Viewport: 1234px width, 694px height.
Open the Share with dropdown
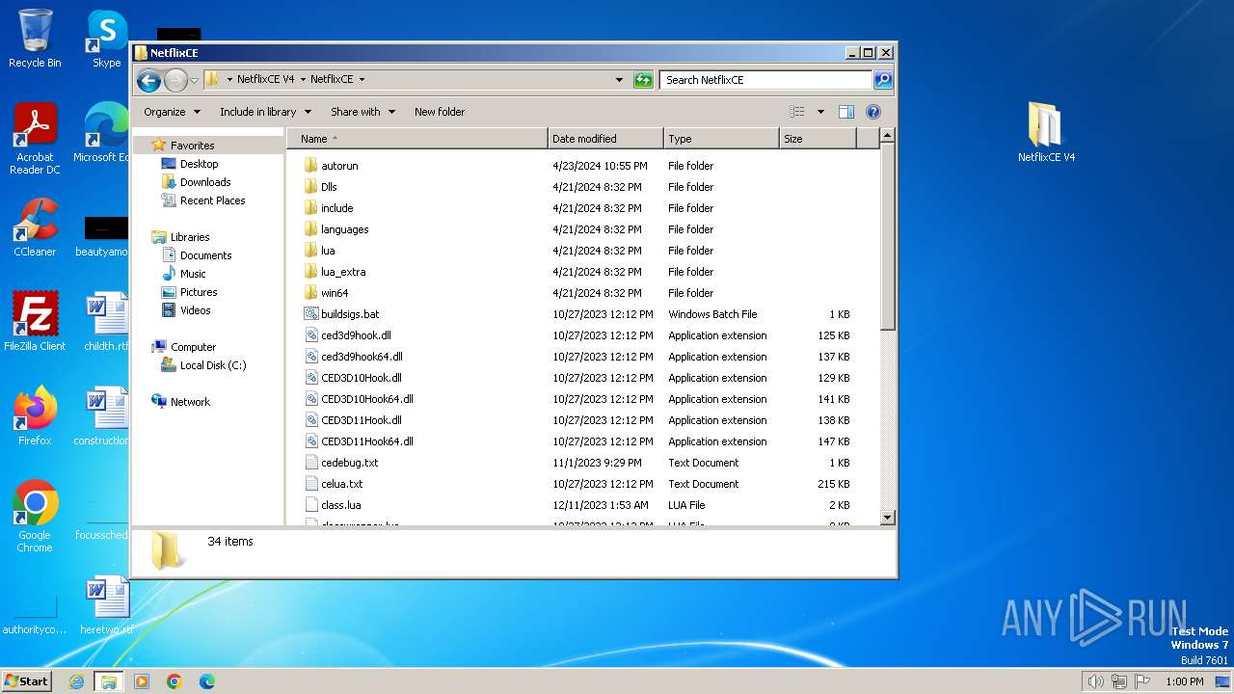[362, 112]
